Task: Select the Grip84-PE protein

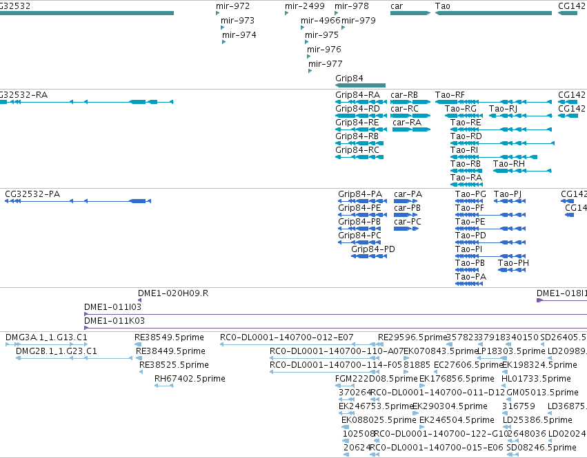Action: click(x=362, y=215)
